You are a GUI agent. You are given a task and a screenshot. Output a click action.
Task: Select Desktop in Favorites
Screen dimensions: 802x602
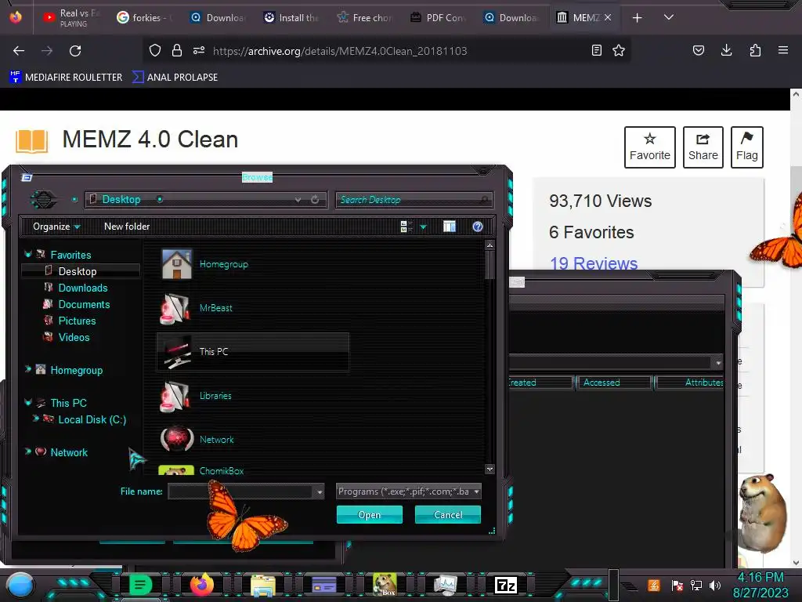tap(78, 271)
